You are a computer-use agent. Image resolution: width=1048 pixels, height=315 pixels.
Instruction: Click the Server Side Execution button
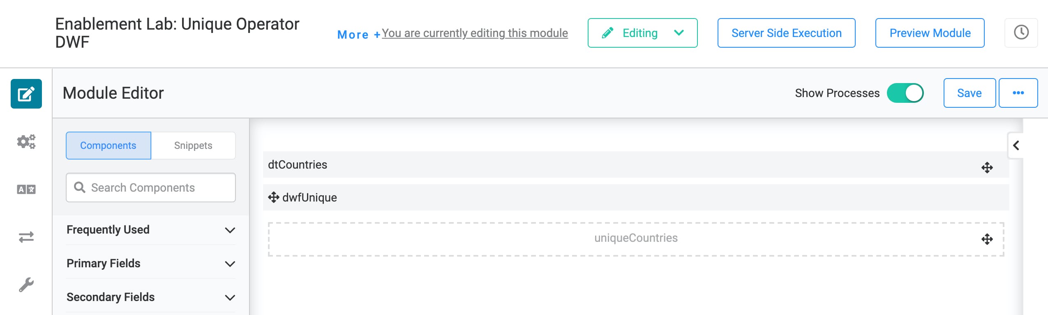pos(787,33)
